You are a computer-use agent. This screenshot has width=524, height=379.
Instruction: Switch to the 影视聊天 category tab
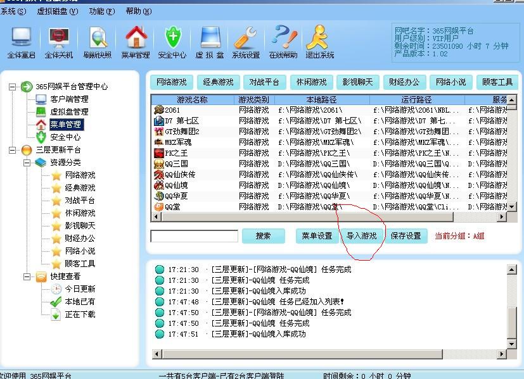tap(357, 82)
